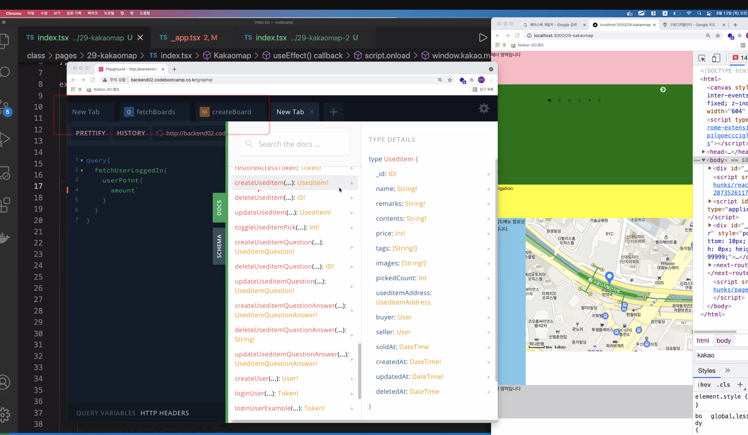Click the VS Code run play icon
The image size is (748, 435).
click(483, 38)
